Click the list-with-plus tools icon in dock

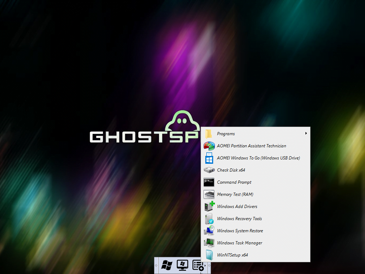click(x=198, y=265)
